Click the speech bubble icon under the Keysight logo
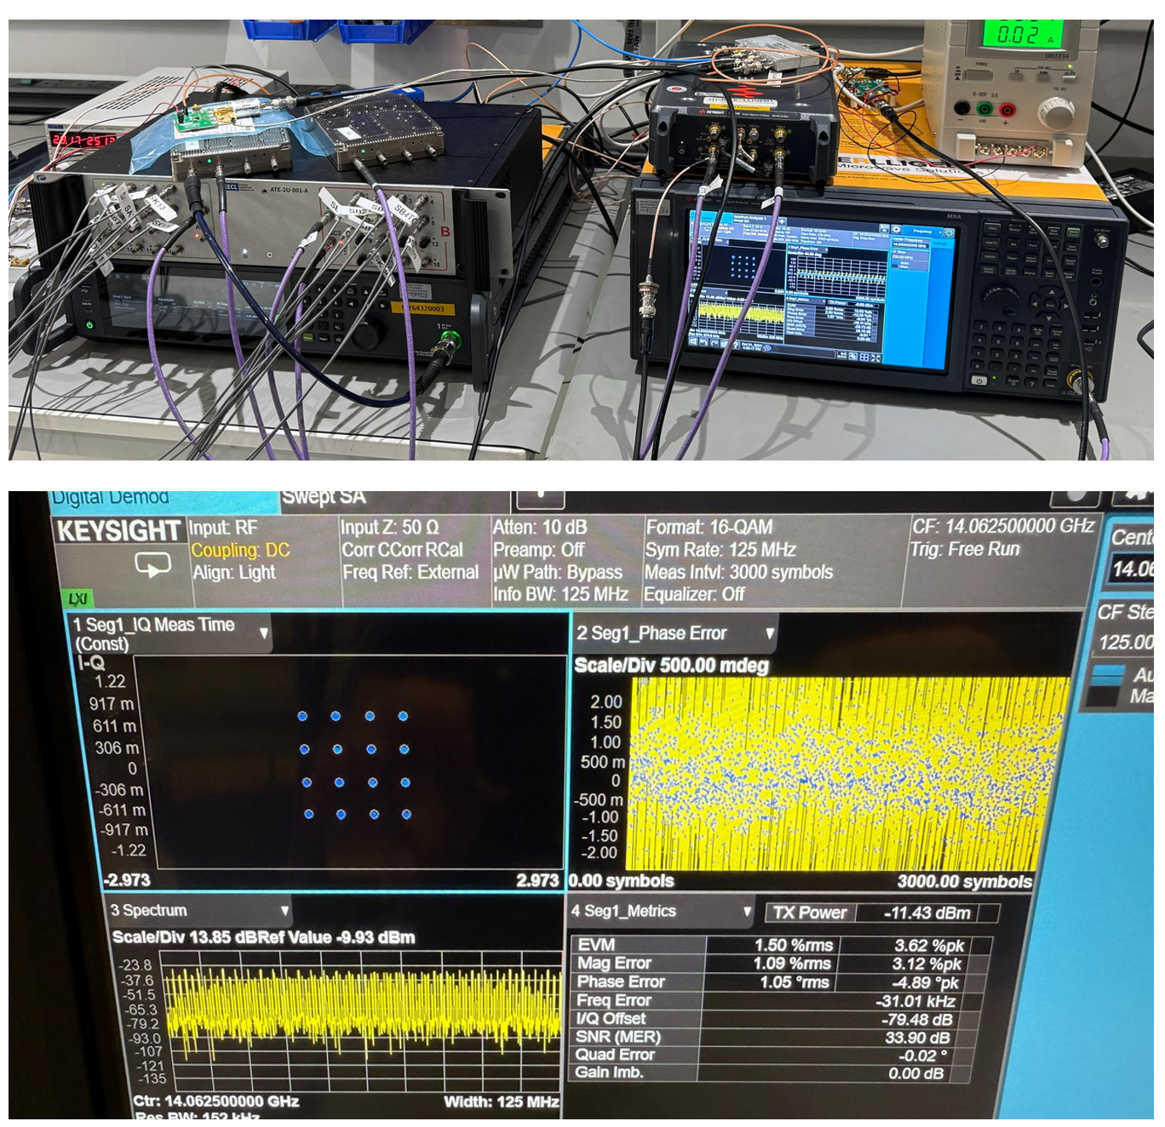Viewport: 1165px width, 1127px height. (152, 565)
